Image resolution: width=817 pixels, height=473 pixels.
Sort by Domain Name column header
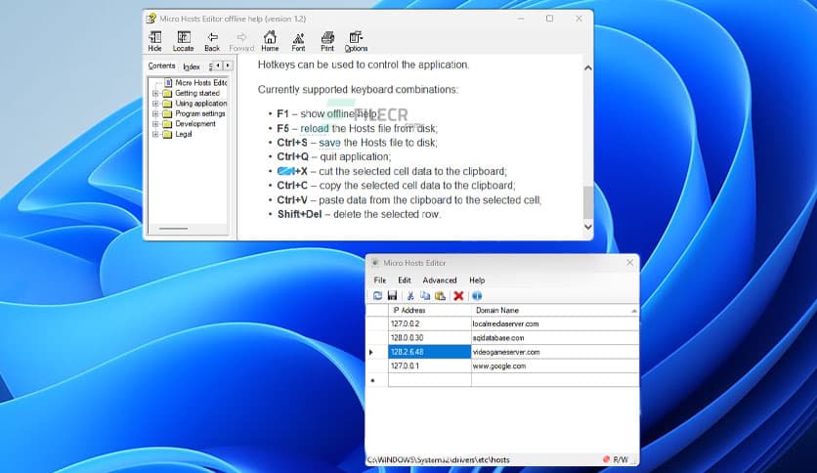[x=555, y=311]
